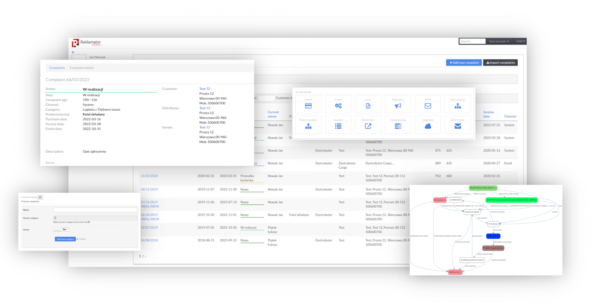The image size is (611, 305).
Task: Click Logout in the top bar
Action: coord(521,41)
